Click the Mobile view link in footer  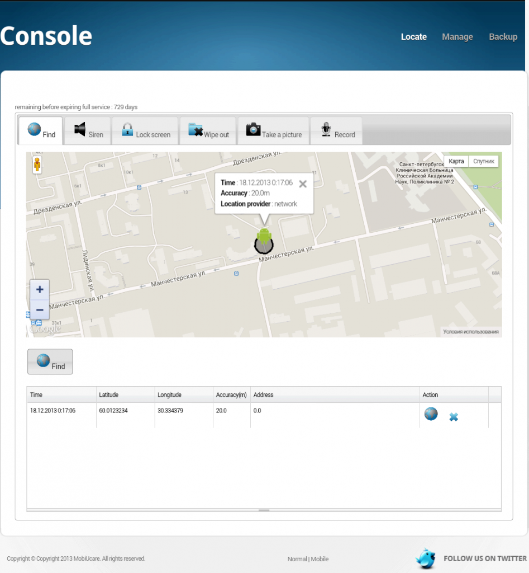tap(320, 559)
